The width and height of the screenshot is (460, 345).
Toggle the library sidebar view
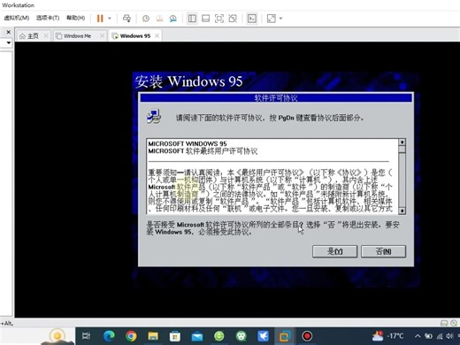pyautogui.click(x=192, y=19)
